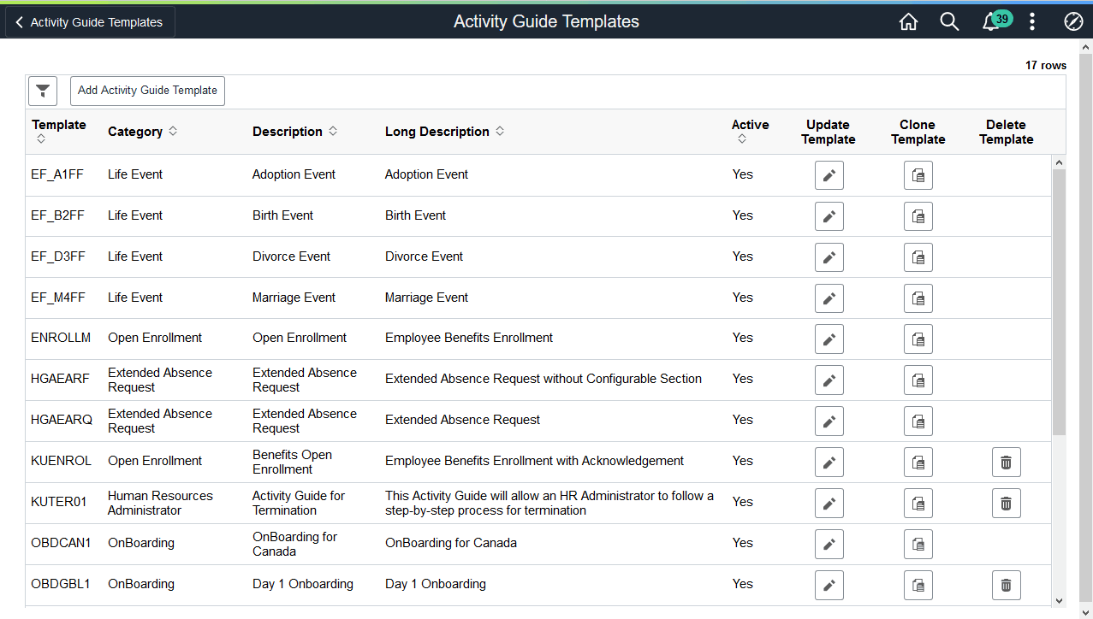
Task: Select the ENROLLM template cell
Action: 61,338
